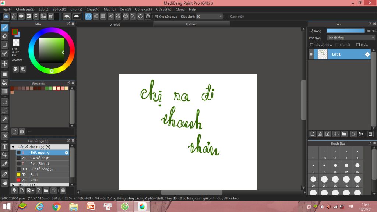
Task: Select the Bút tô bóng brush
Action: coord(42,169)
